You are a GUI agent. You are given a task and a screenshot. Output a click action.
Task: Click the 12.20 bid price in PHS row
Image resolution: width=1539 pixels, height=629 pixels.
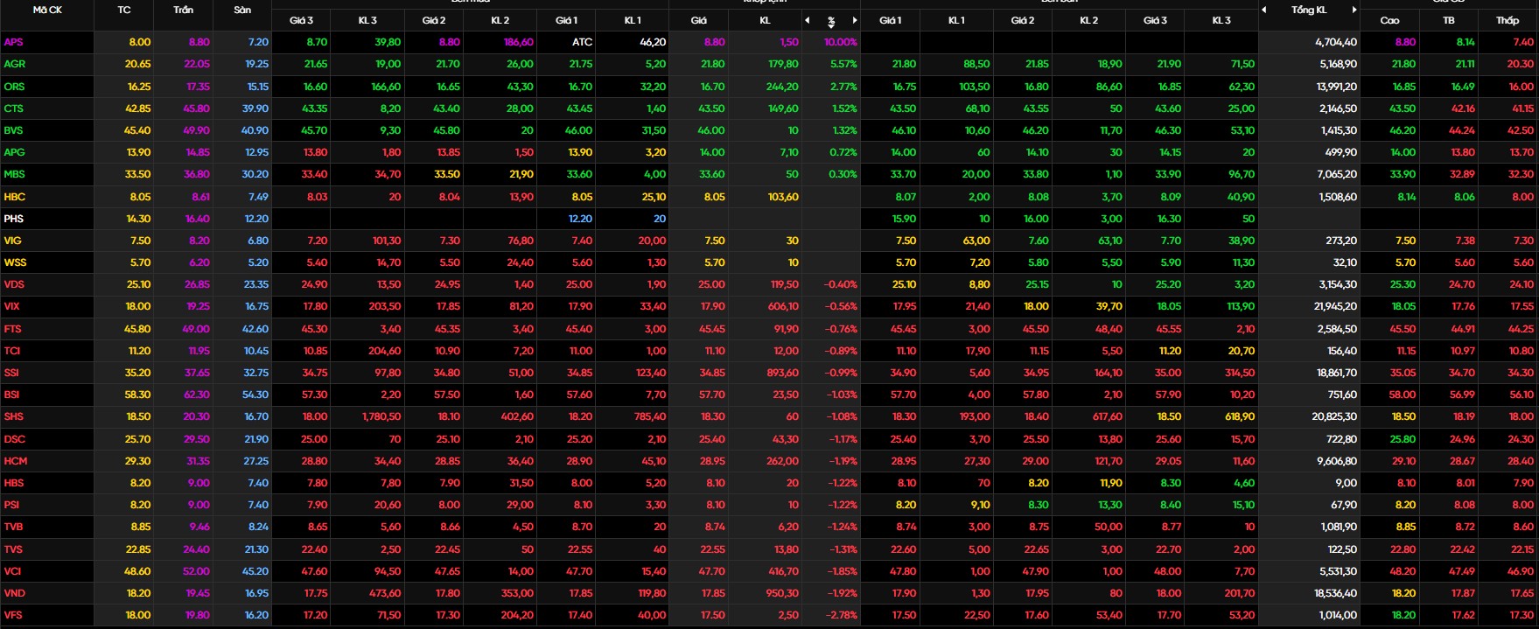580,219
